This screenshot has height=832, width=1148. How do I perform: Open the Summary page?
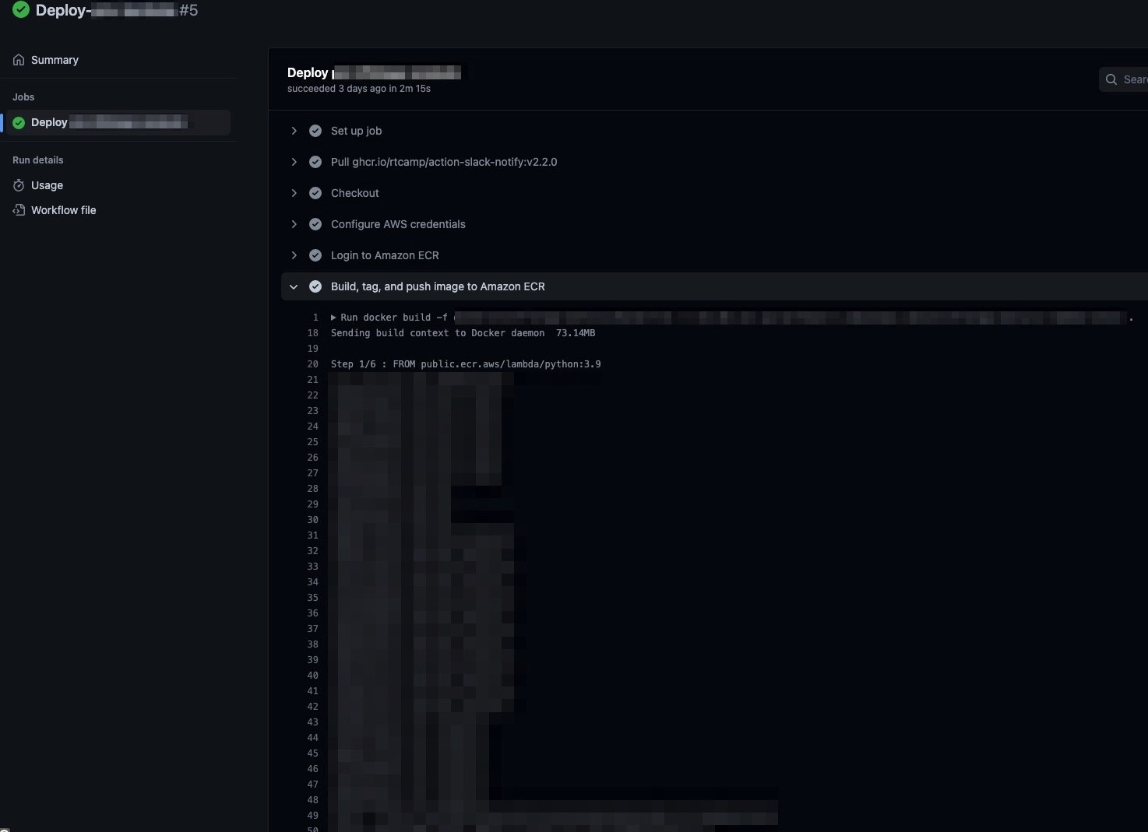click(55, 60)
